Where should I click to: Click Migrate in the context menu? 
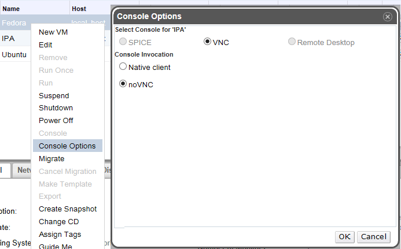click(x=51, y=159)
